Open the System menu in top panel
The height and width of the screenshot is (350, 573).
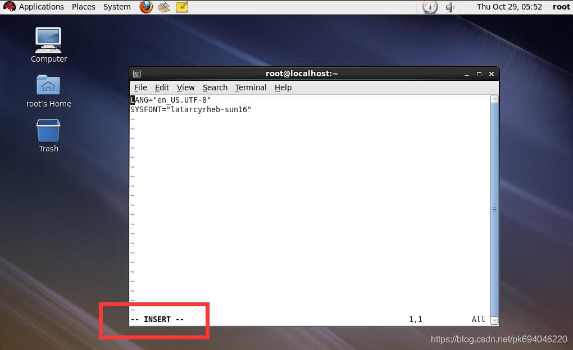(x=117, y=7)
